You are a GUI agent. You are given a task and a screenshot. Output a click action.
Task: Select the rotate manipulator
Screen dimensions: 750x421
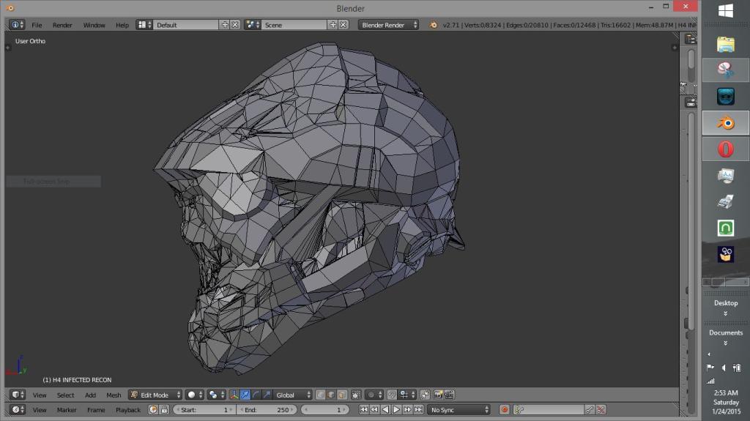[x=256, y=395]
